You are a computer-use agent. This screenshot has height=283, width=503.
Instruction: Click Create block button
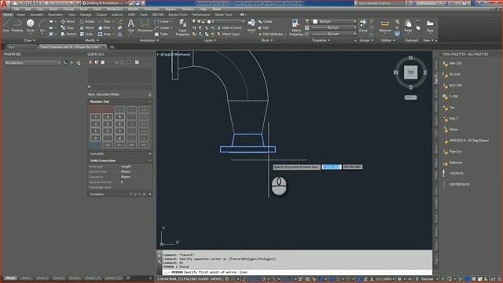point(265,21)
